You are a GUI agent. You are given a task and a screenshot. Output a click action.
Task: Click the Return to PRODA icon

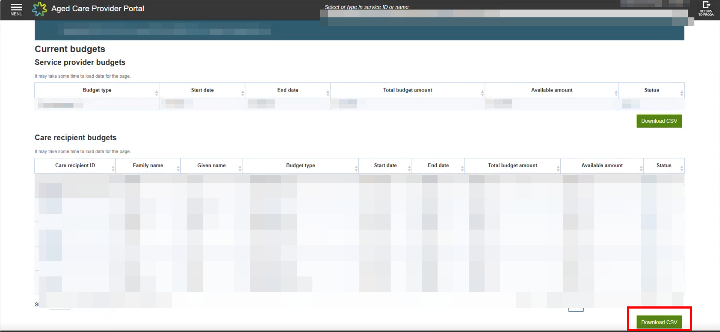[706, 8]
